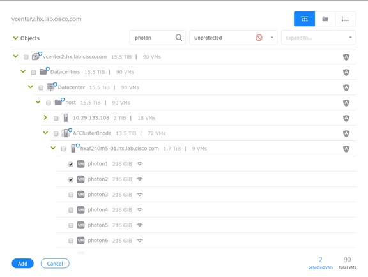Collapse the Objects section

click(15, 38)
